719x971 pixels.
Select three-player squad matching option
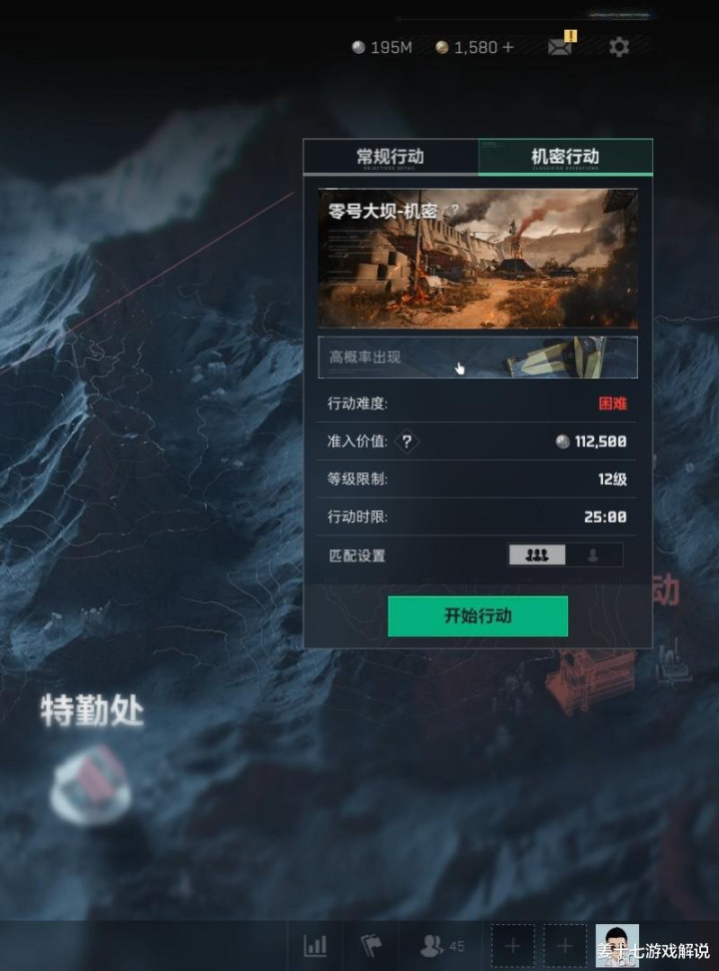point(537,555)
